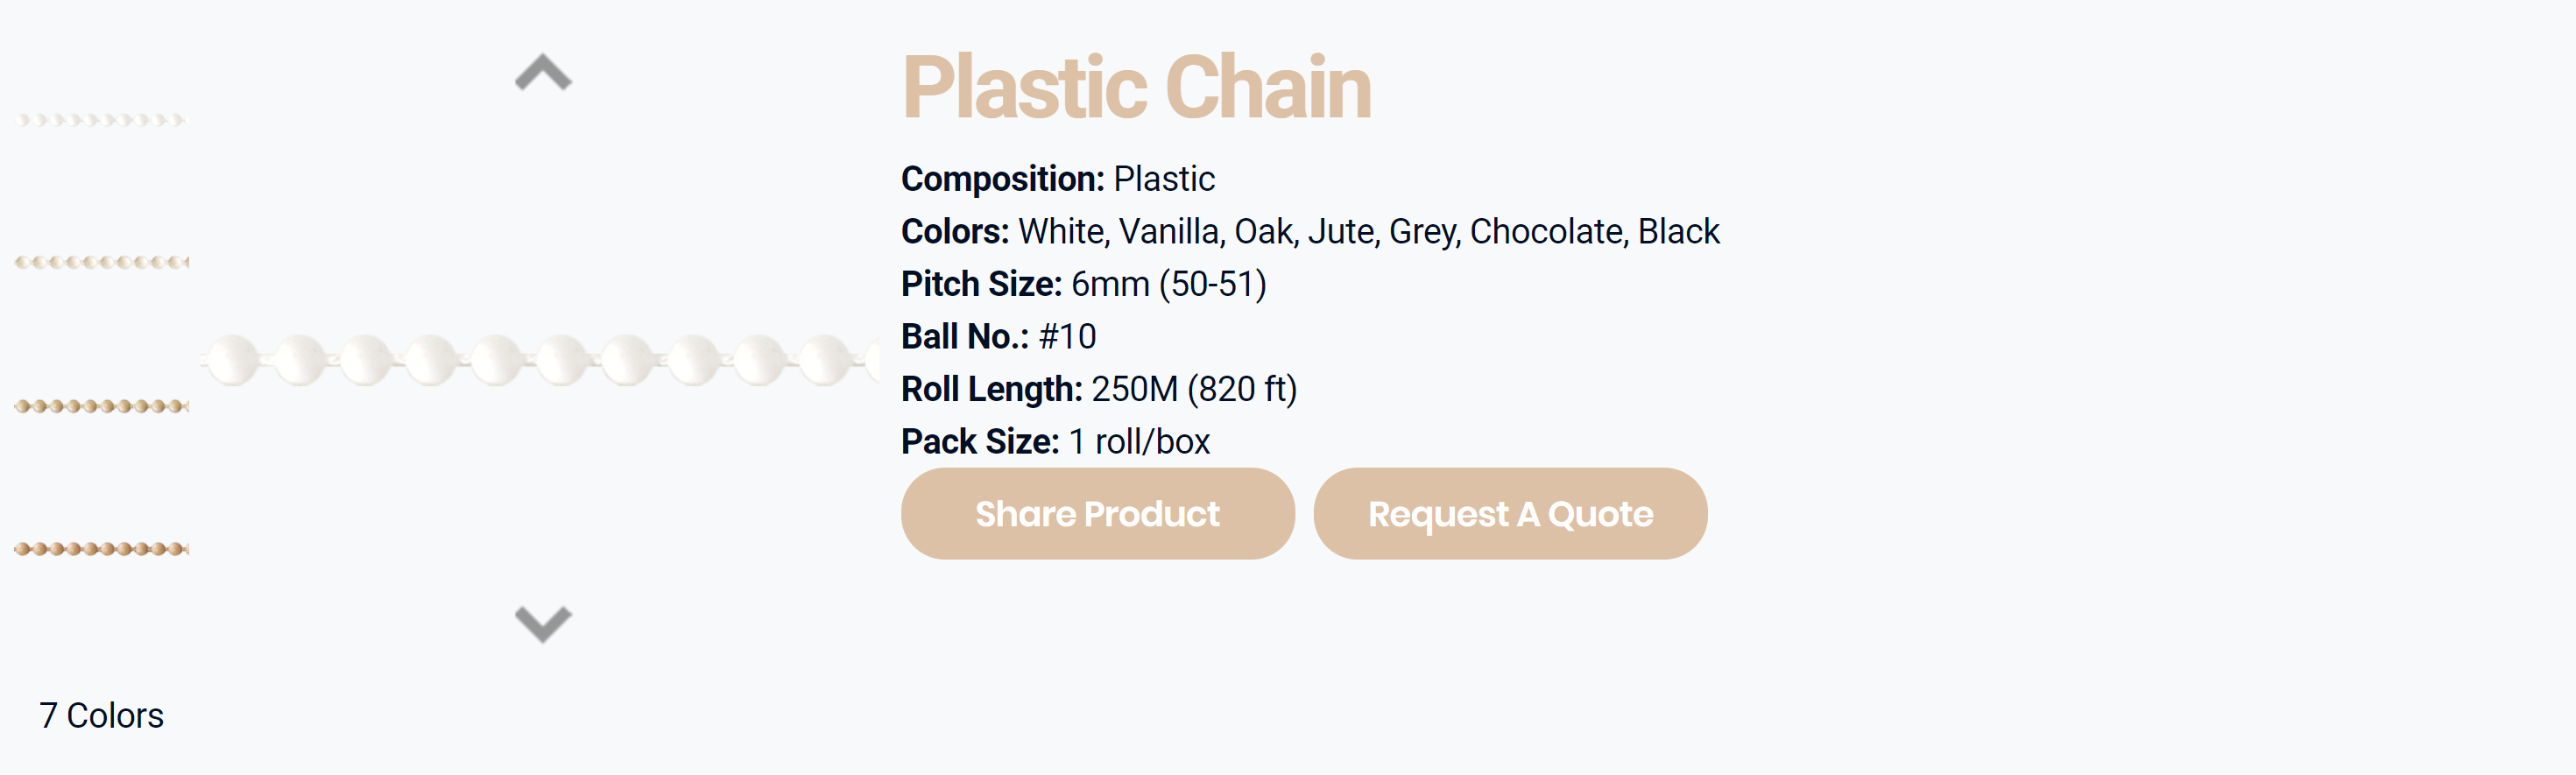Click the down chevron below the thumbnails
2576x775 pixels.
pyautogui.click(x=543, y=624)
